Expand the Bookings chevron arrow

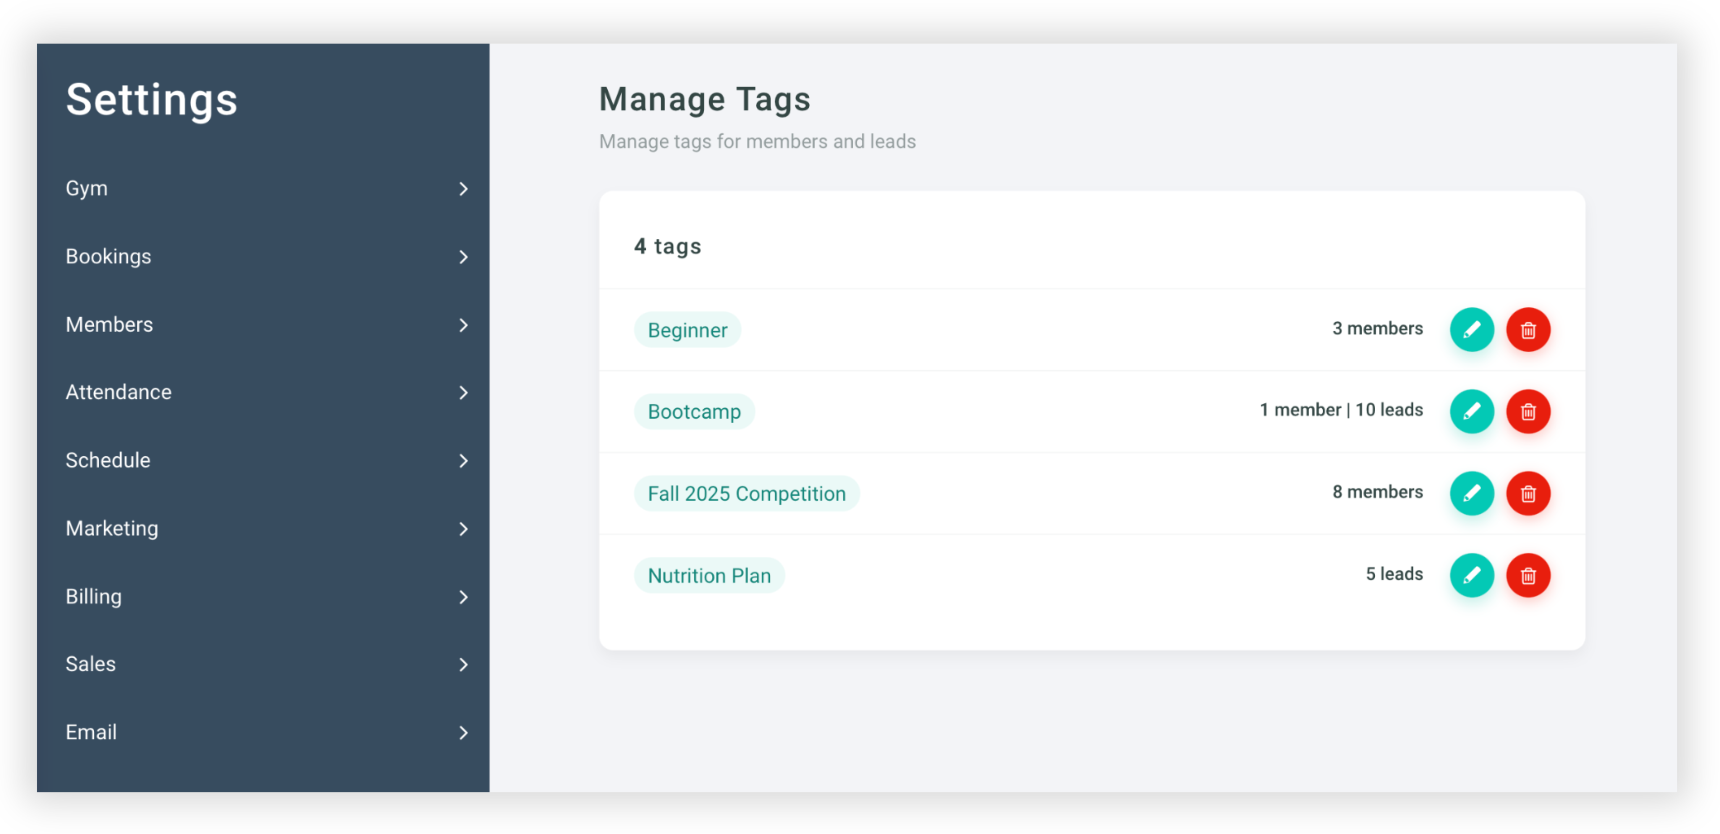click(463, 257)
